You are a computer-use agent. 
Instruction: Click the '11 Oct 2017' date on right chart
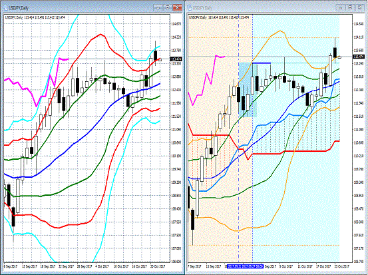[x=305, y=266]
